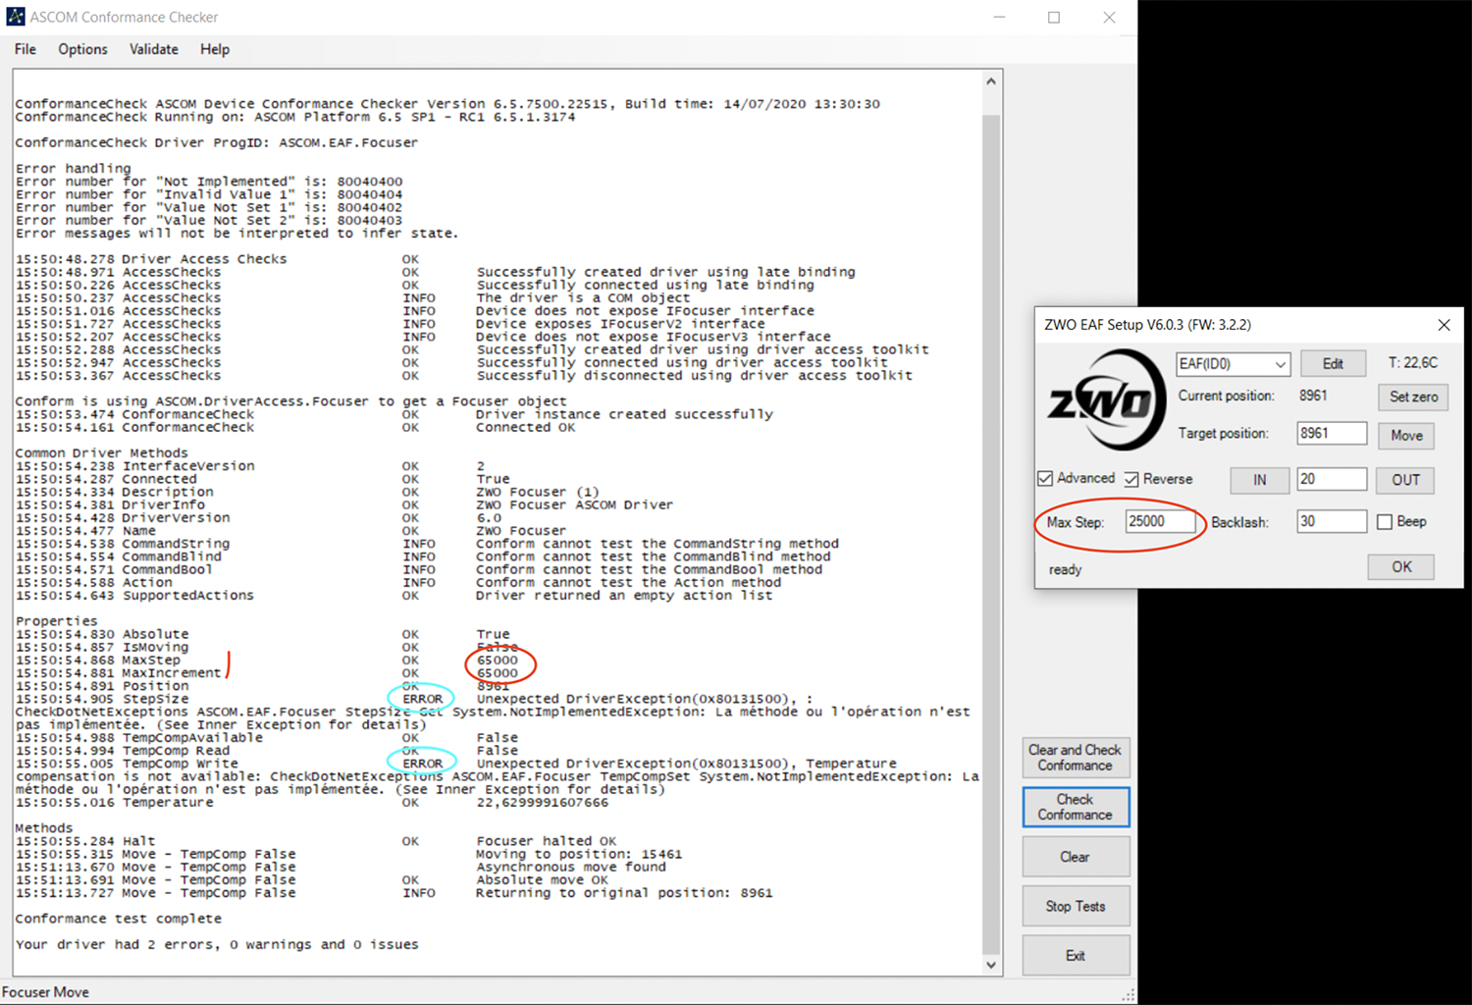This screenshot has width=1472, height=1005.
Task: Click the 'Driver returned an empty action list' text
Action: pyautogui.click(x=624, y=596)
